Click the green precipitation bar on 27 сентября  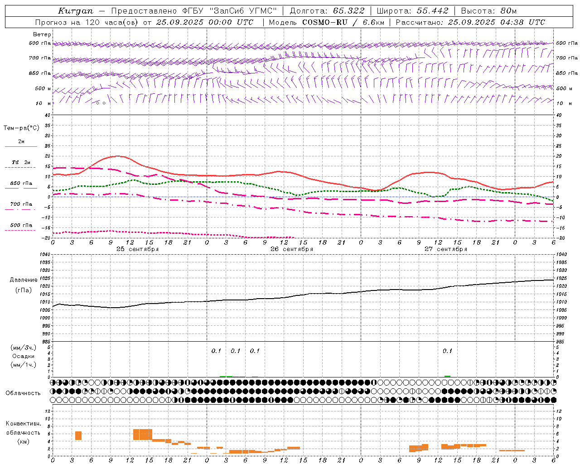[447, 376]
